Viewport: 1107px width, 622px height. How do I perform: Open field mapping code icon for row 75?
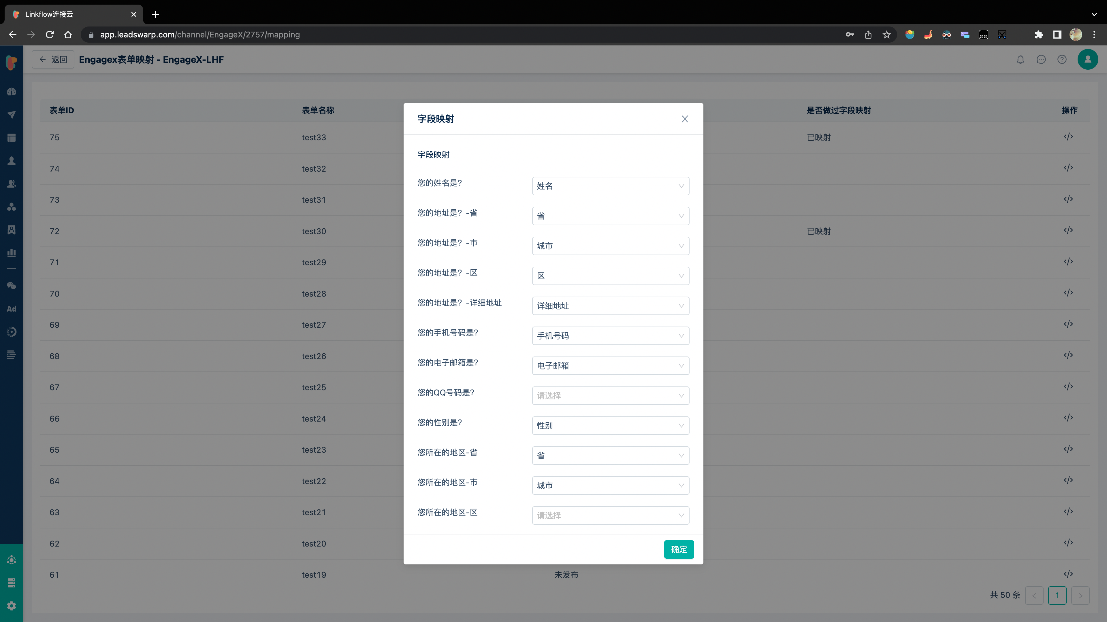[1068, 136]
